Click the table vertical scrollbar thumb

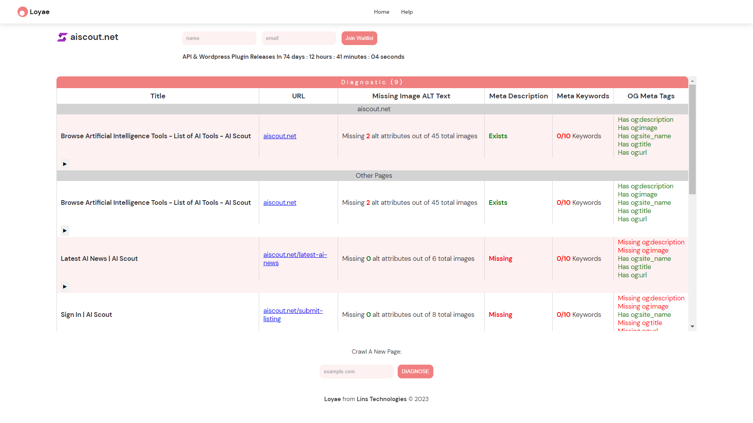pyautogui.click(x=692, y=139)
